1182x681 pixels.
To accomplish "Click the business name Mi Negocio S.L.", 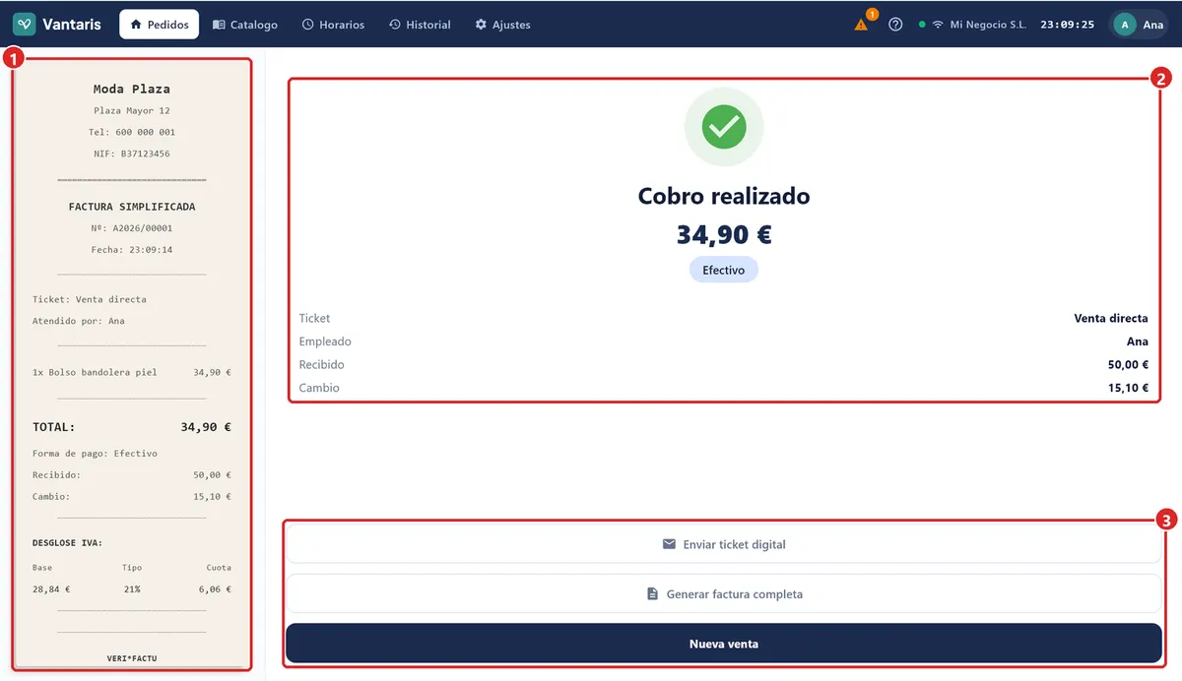I will tap(988, 25).
